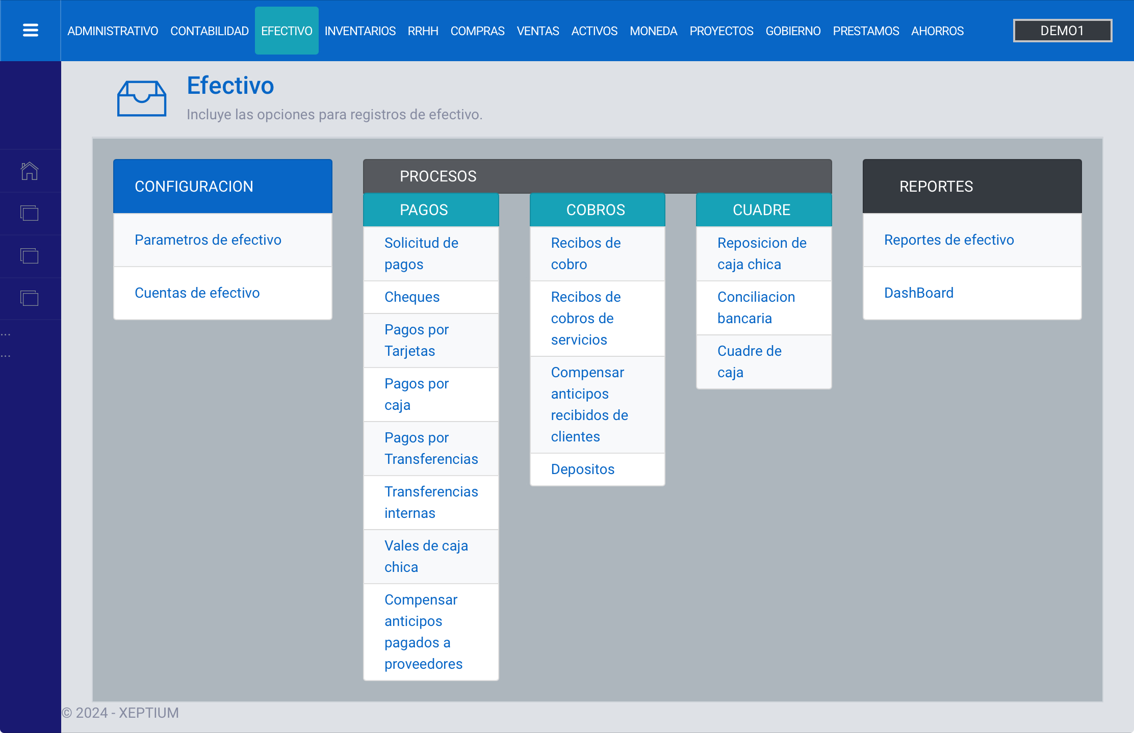Open the INVENTARIOS menu

tap(360, 31)
